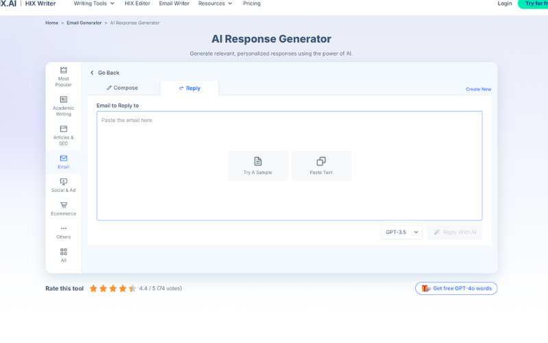Open Email Writer from the nav bar
The height and width of the screenshot is (343, 548).
coord(174,3)
